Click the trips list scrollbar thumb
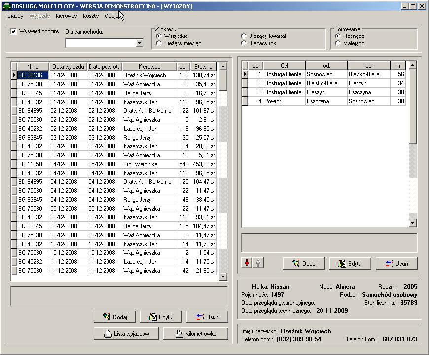Screen dimensions: 429x355 (223, 80)
